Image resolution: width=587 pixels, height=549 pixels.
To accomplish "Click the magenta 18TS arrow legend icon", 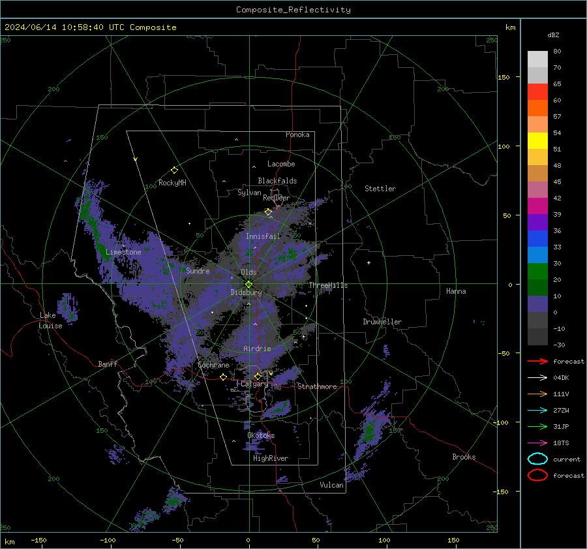I will [x=537, y=443].
